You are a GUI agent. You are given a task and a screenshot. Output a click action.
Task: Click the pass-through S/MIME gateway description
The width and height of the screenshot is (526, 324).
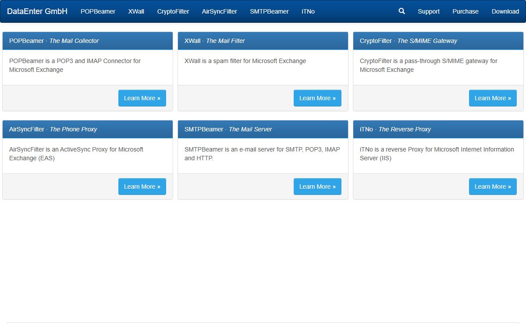[429, 65]
